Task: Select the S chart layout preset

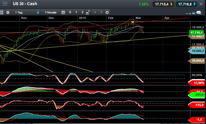Action: [70, 12]
